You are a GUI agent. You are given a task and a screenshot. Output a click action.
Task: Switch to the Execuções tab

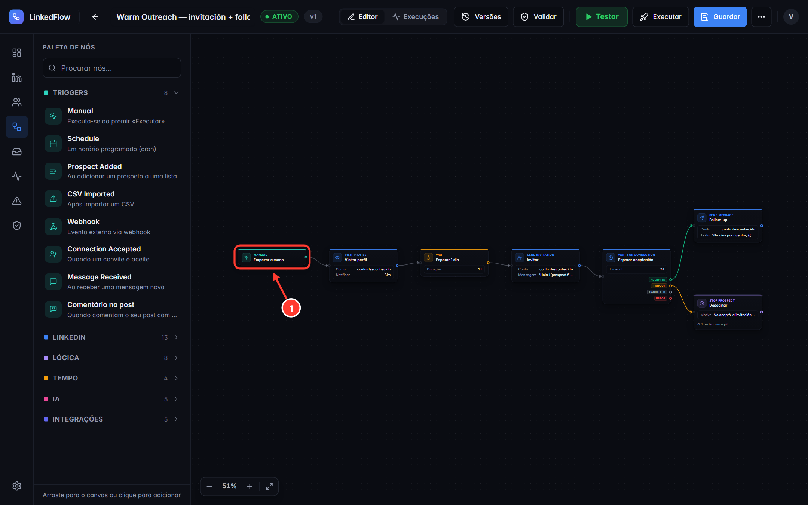point(416,17)
